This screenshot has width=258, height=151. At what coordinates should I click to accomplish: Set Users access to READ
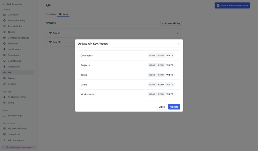[161, 84]
